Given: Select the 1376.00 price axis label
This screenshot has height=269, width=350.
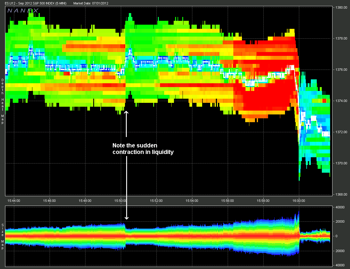Looking at the screenshot, I should [341, 70].
